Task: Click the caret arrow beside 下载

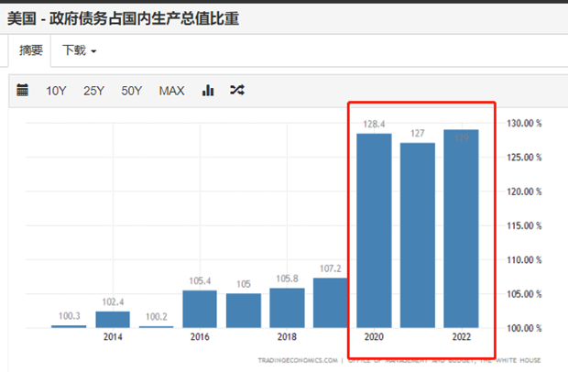Action: click(93, 51)
